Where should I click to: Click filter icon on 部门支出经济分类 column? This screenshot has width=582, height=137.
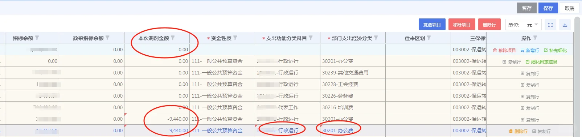coord(376,38)
